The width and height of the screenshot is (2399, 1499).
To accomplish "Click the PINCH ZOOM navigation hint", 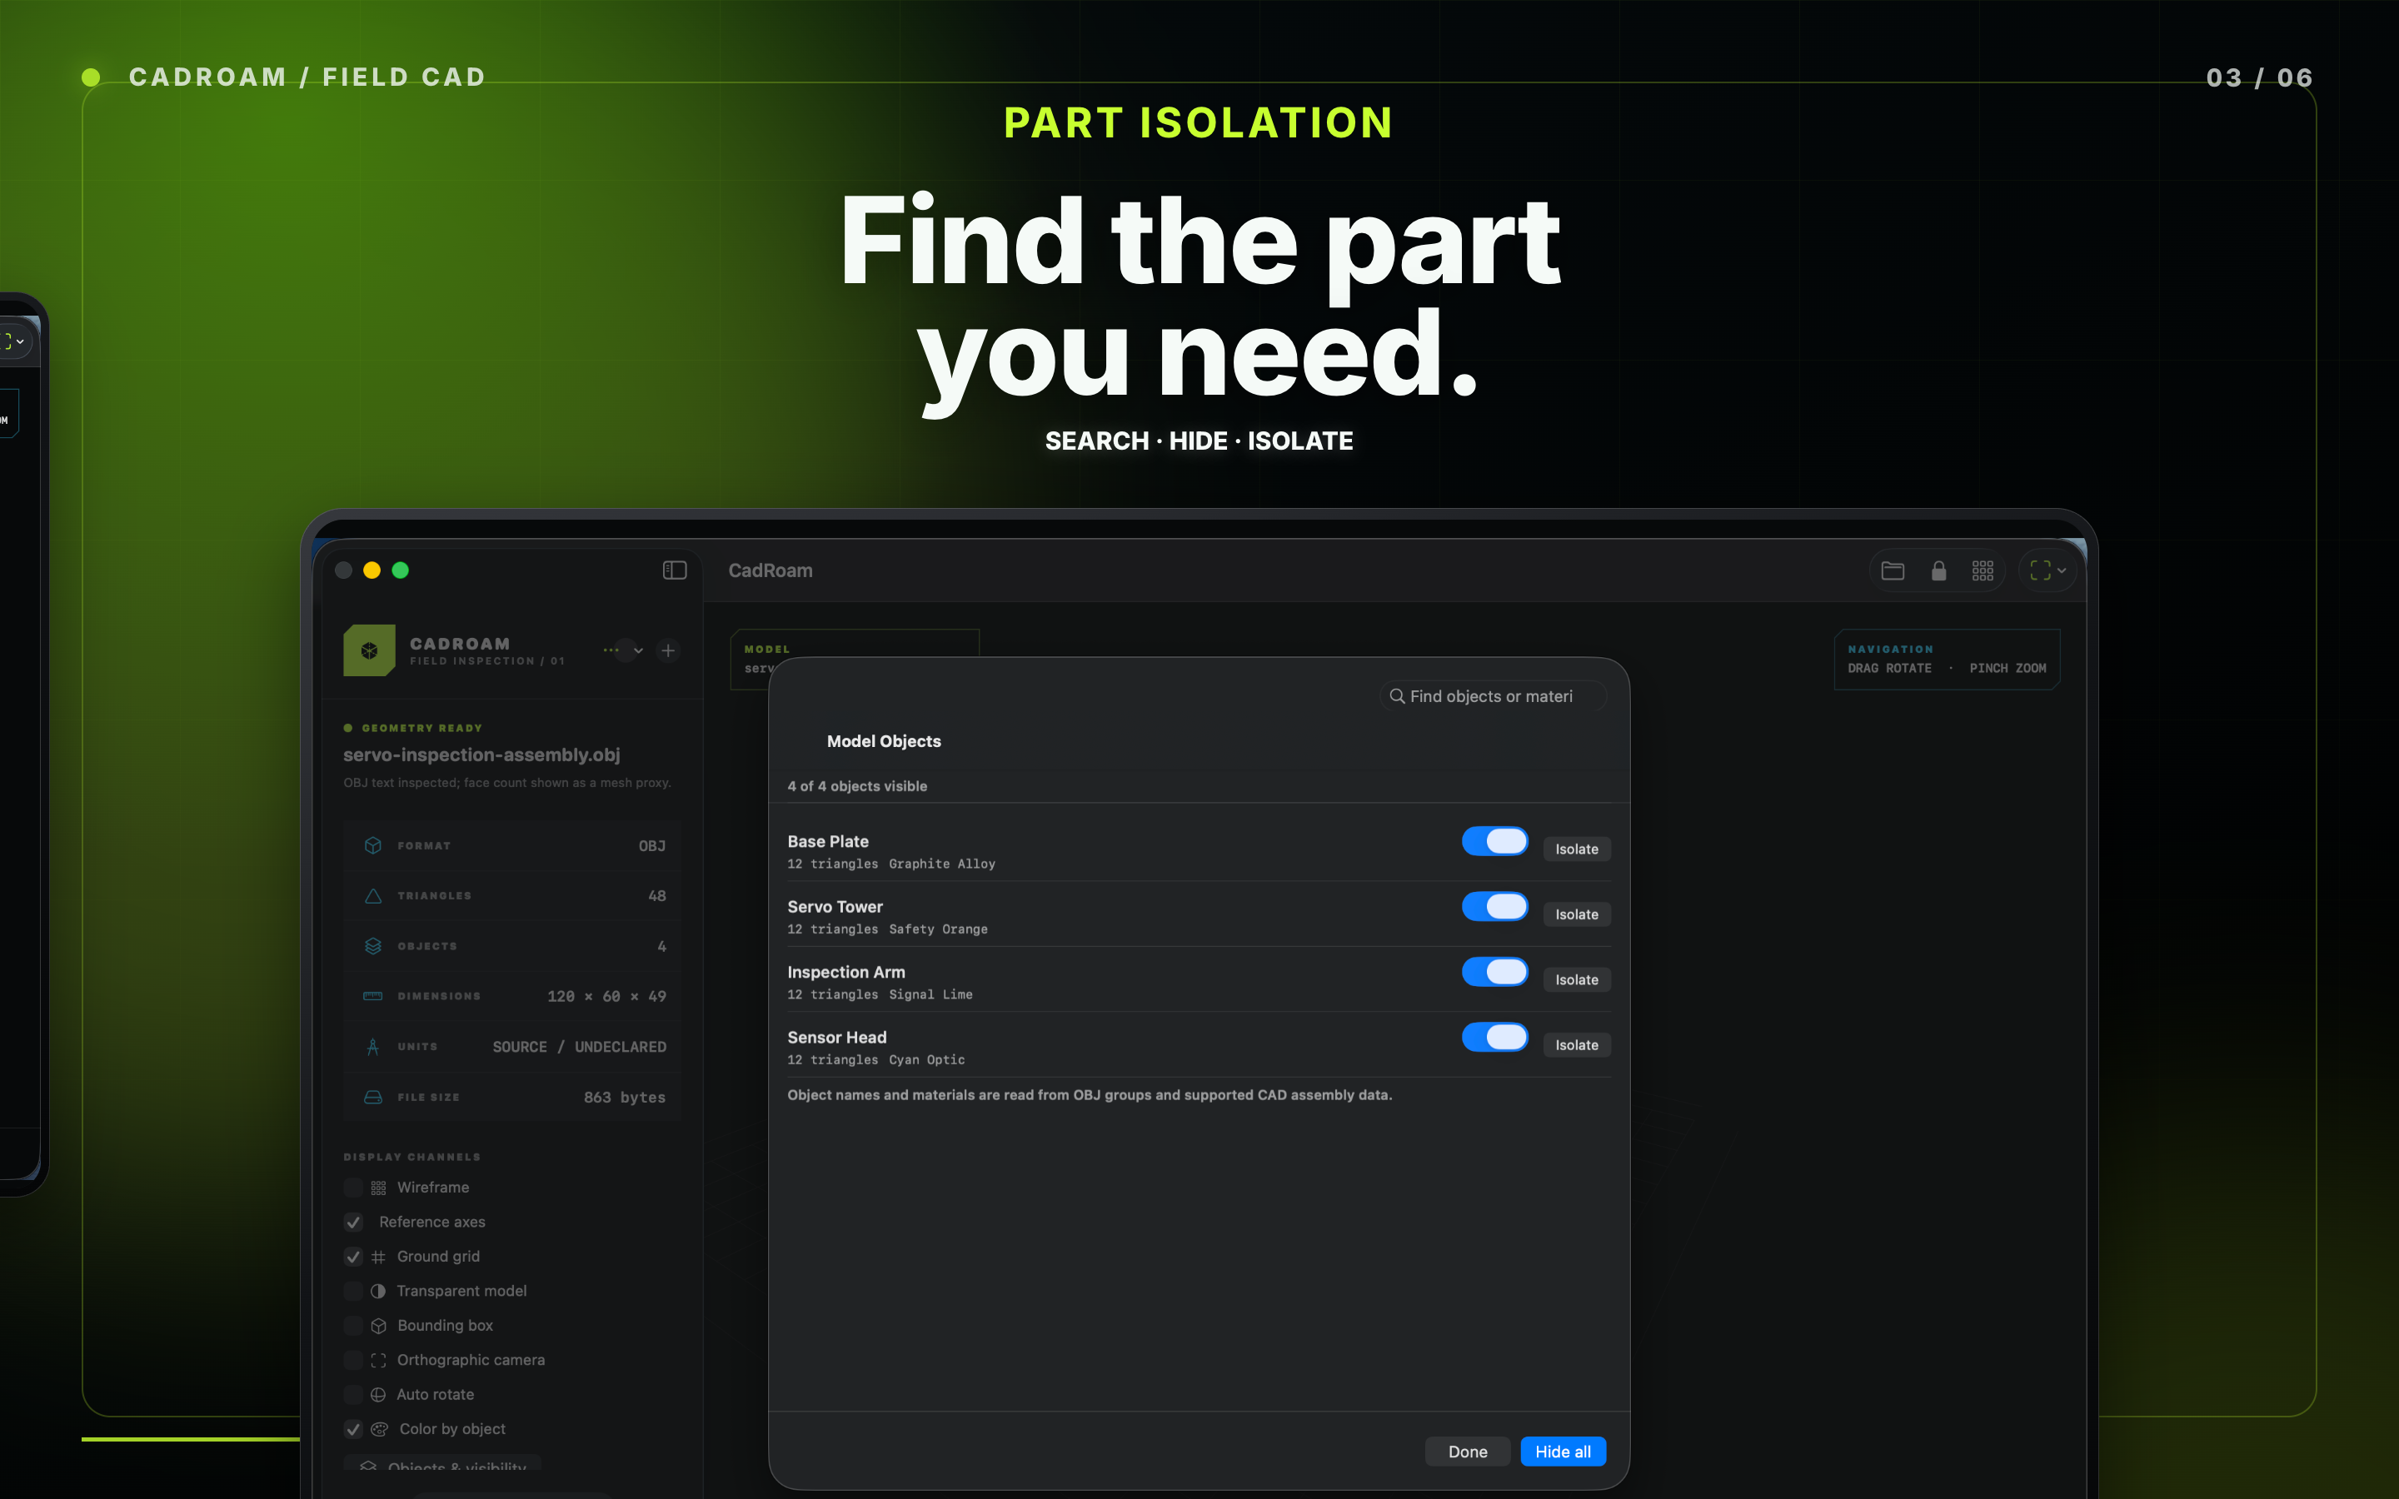I will [x=2007, y=670].
